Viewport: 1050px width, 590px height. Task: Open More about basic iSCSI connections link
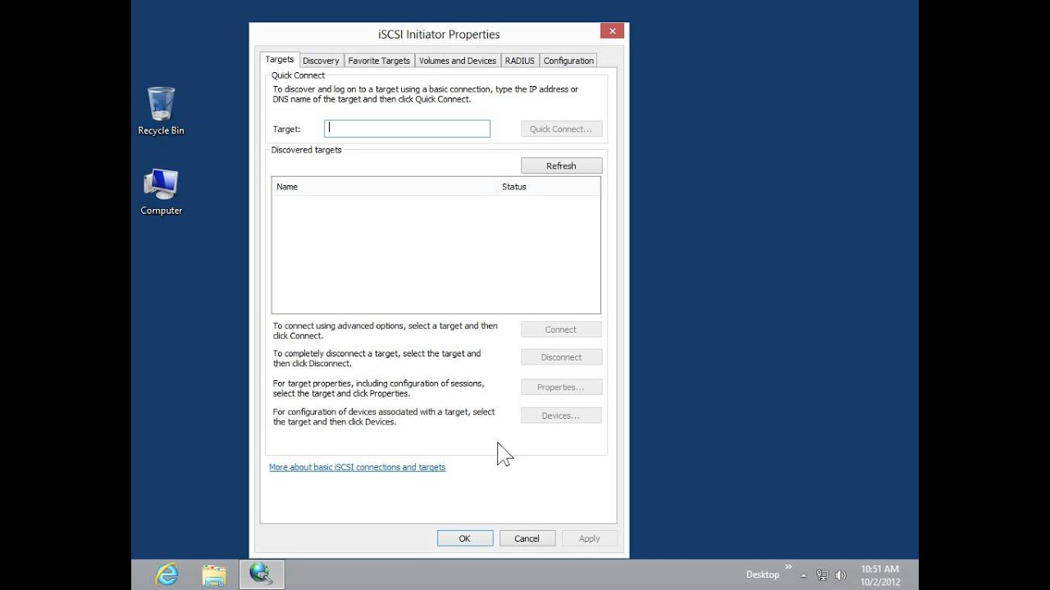tap(358, 467)
